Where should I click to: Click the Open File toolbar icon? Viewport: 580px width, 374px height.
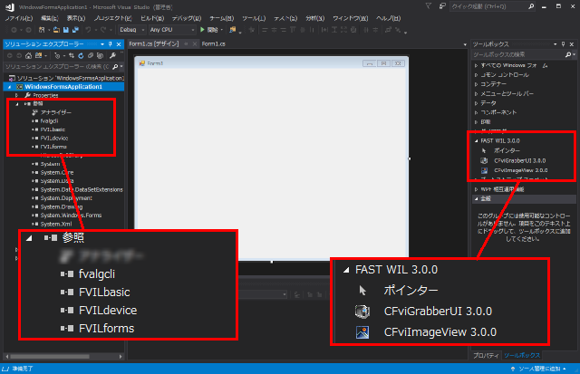coord(56,30)
